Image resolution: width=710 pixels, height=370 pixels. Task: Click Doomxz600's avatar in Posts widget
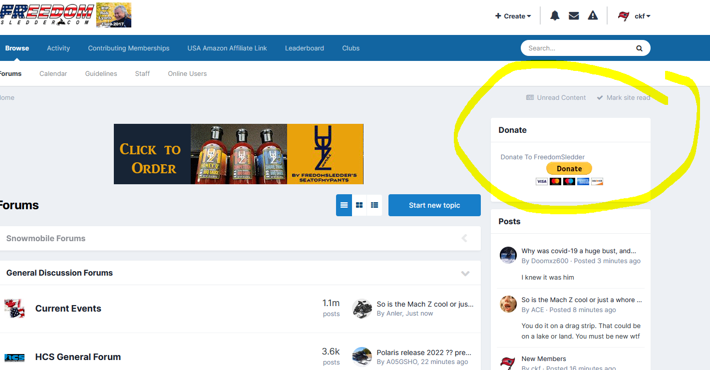[508, 255]
